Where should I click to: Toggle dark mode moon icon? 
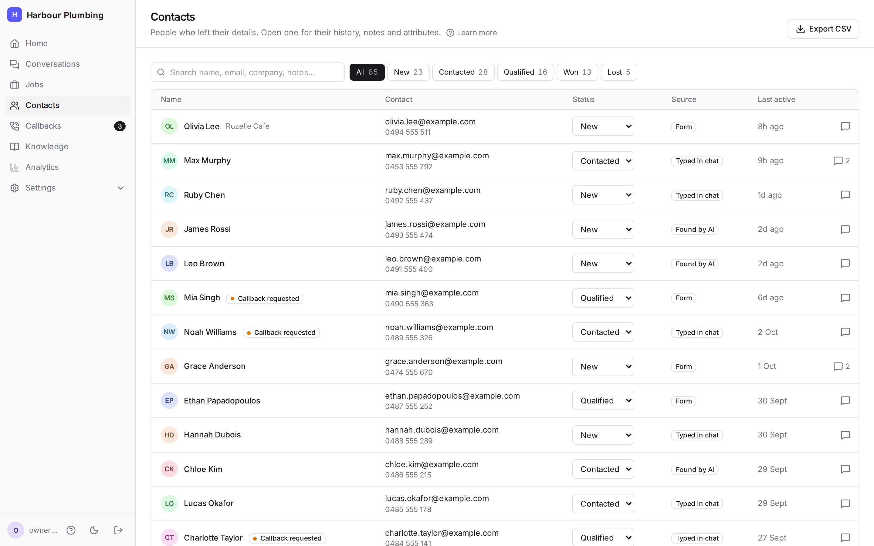(x=94, y=530)
